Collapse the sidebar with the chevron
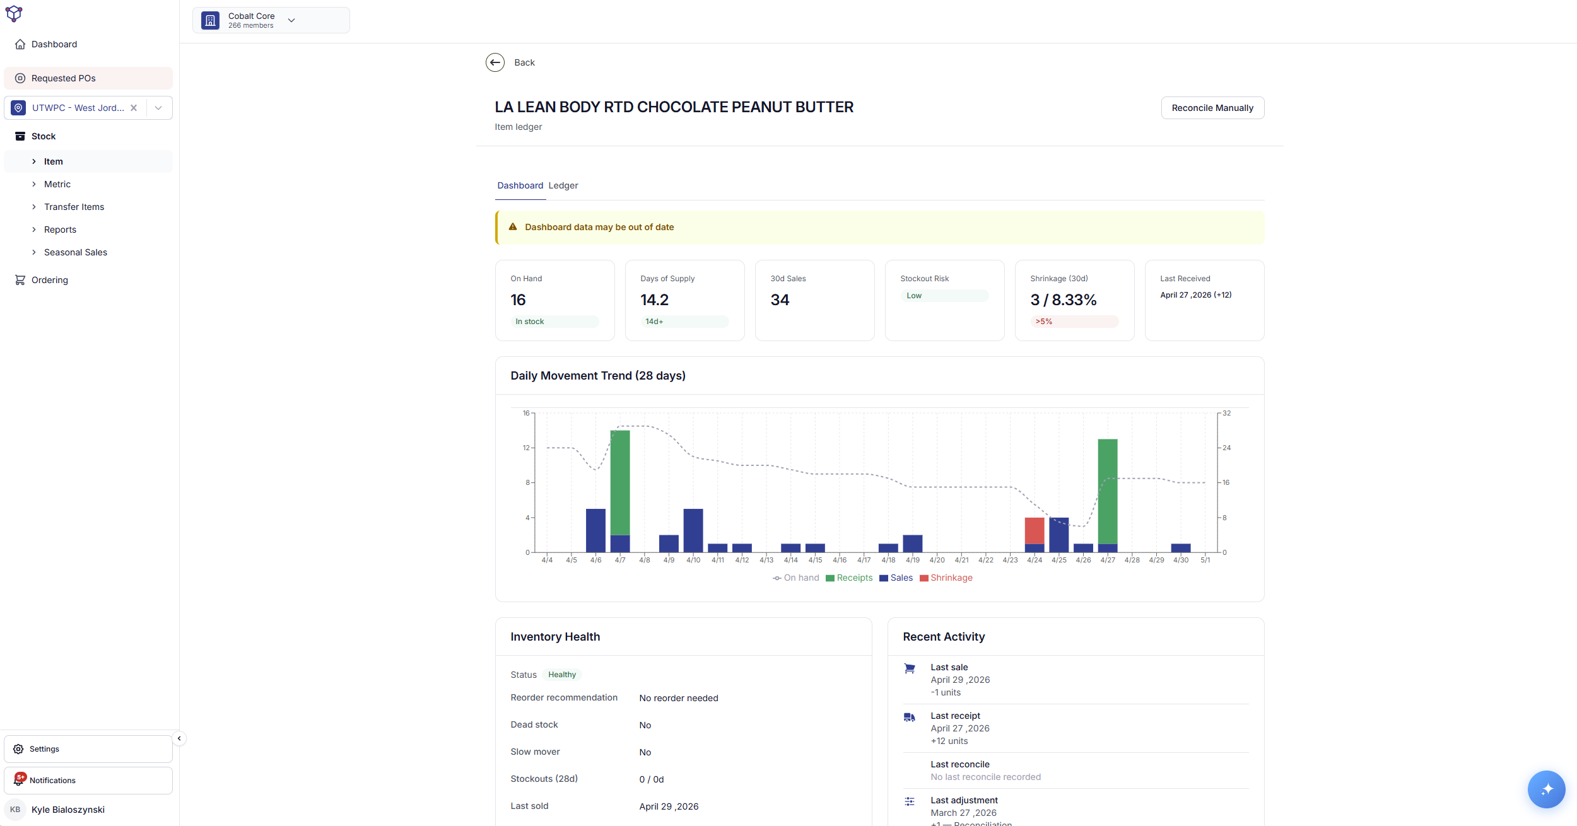1577x826 pixels. click(179, 738)
